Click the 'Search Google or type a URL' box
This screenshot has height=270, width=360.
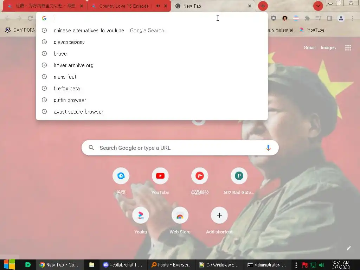point(180,148)
